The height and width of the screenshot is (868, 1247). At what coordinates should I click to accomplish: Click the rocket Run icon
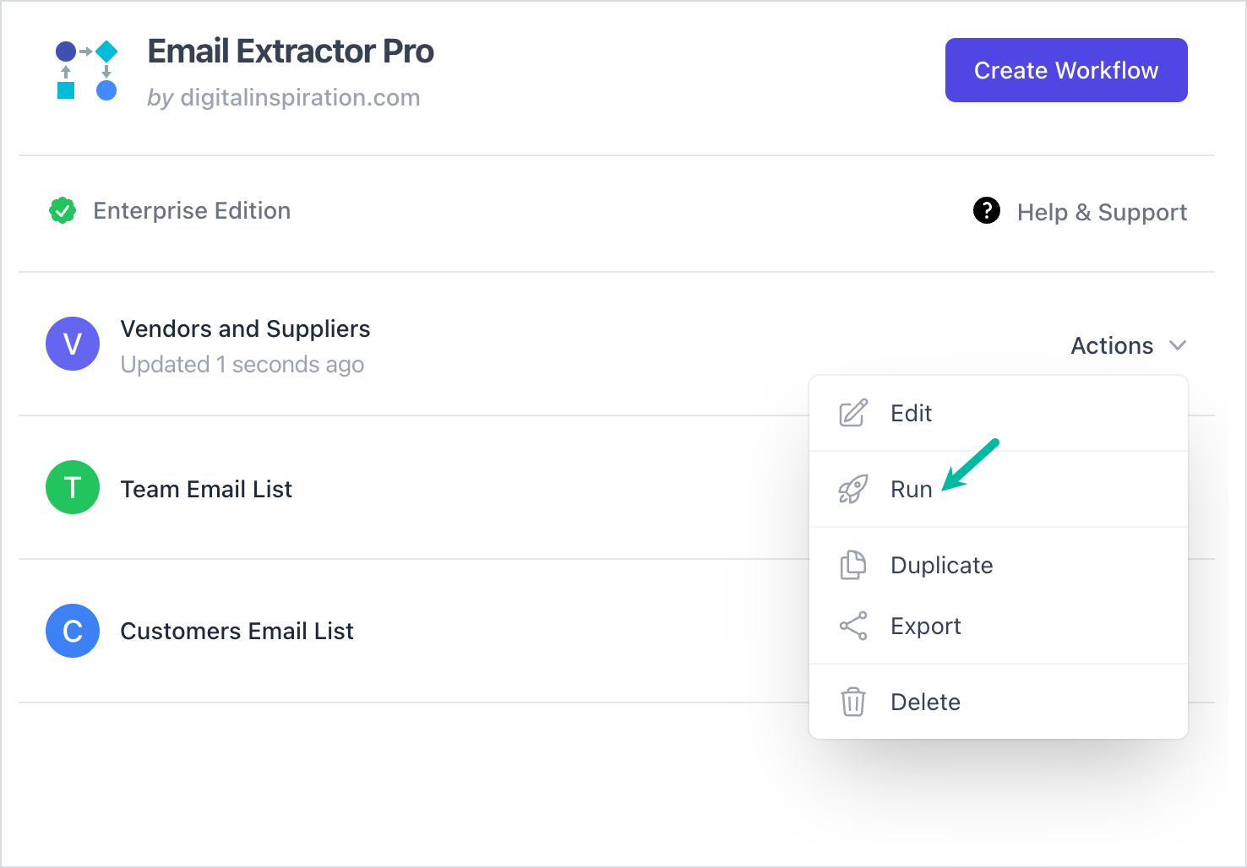(x=853, y=489)
